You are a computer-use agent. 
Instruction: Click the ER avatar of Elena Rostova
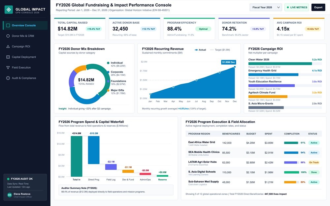click(10, 195)
